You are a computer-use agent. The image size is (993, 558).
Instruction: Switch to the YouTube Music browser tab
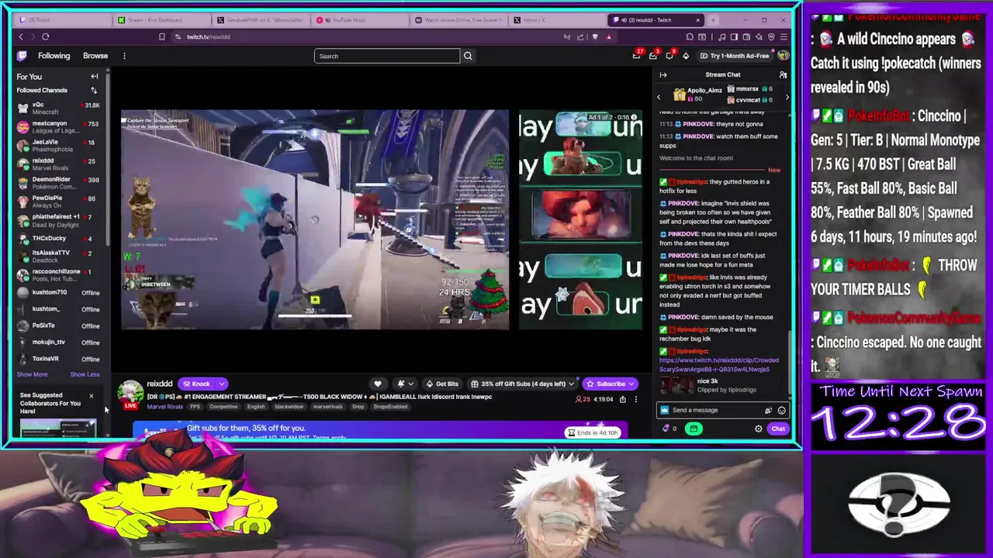(x=359, y=20)
